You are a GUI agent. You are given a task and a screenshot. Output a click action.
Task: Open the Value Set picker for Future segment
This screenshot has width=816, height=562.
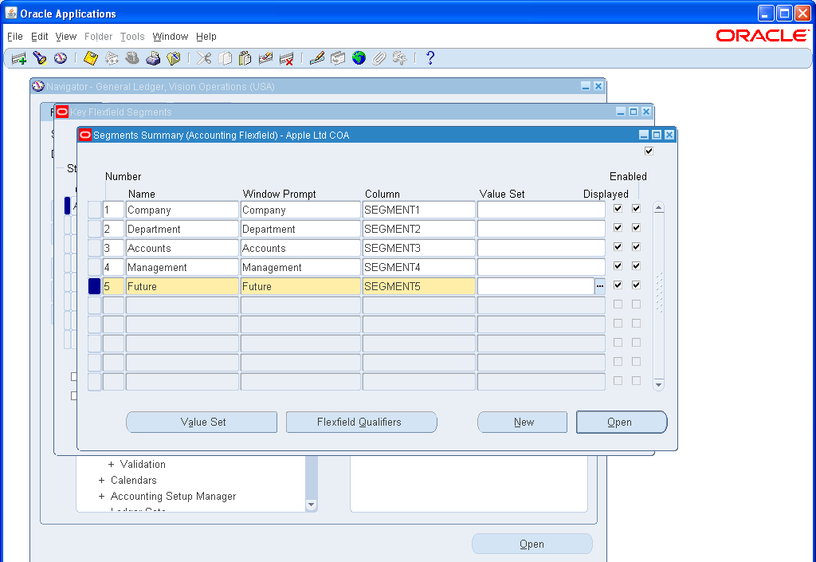click(598, 285)
